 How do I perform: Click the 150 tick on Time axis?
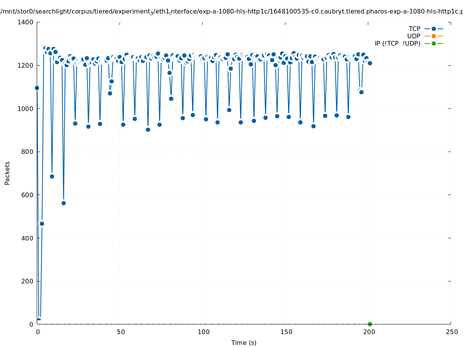285,332
